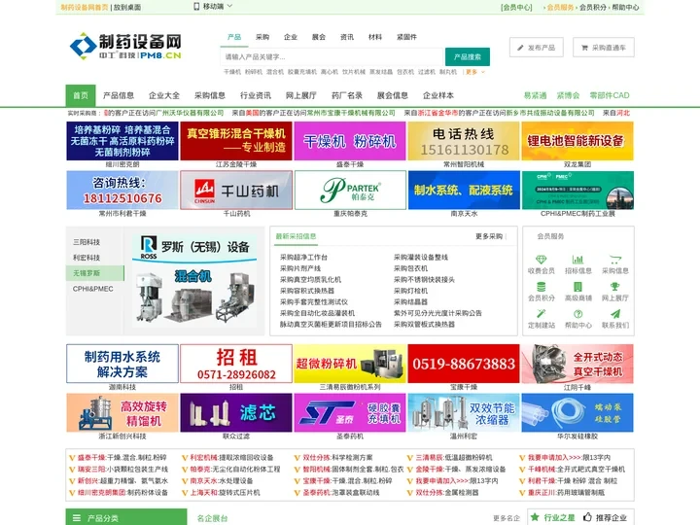Screen dimensions: 700x525
Task: Open the 产品信息 navigation item
Action: (x=119, y=95)
